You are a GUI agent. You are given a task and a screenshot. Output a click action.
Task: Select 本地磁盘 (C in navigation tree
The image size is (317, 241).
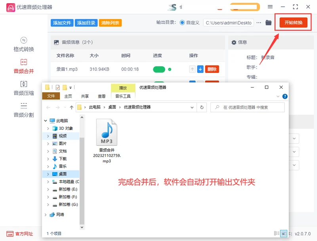[x=69, y=182]
